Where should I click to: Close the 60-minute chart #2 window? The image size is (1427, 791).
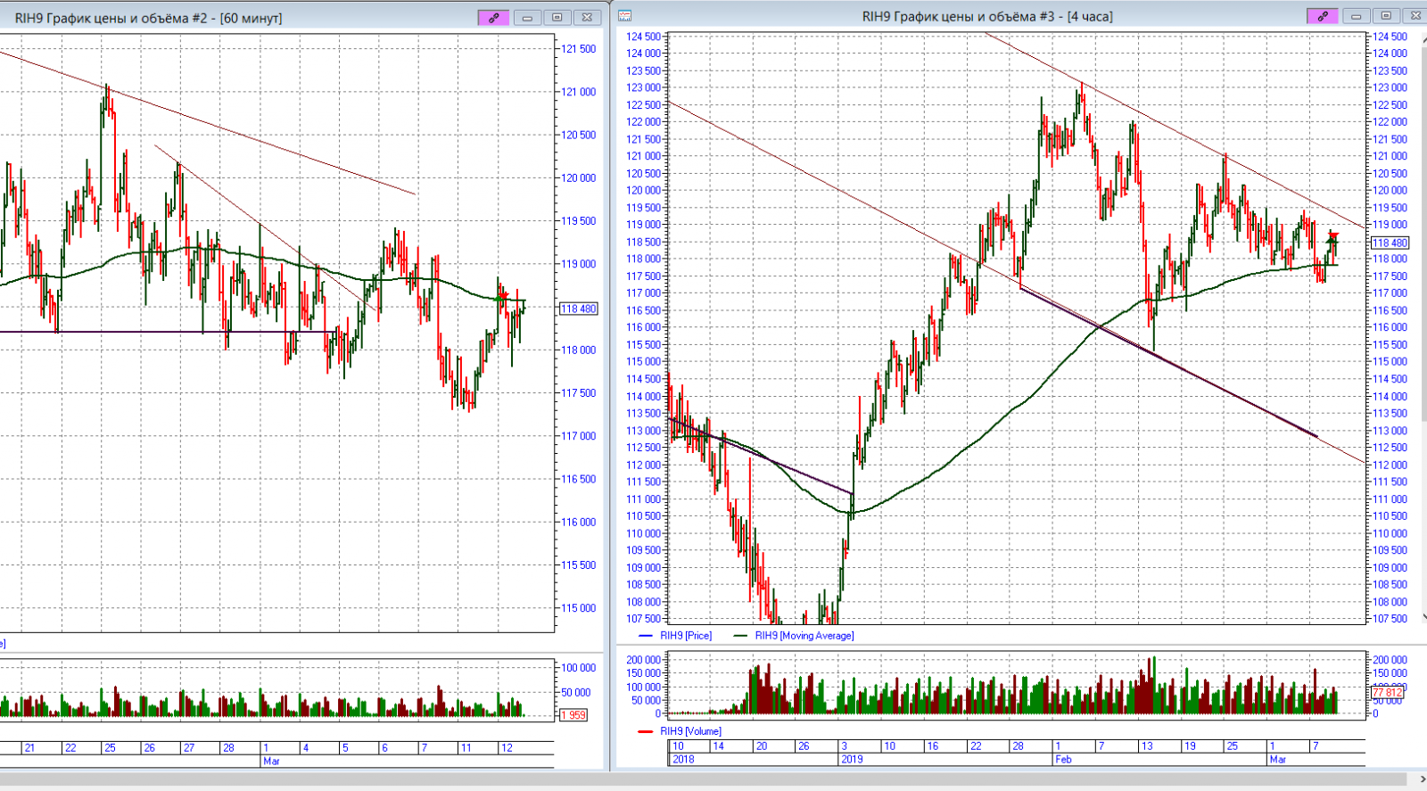tap(587, 18)
